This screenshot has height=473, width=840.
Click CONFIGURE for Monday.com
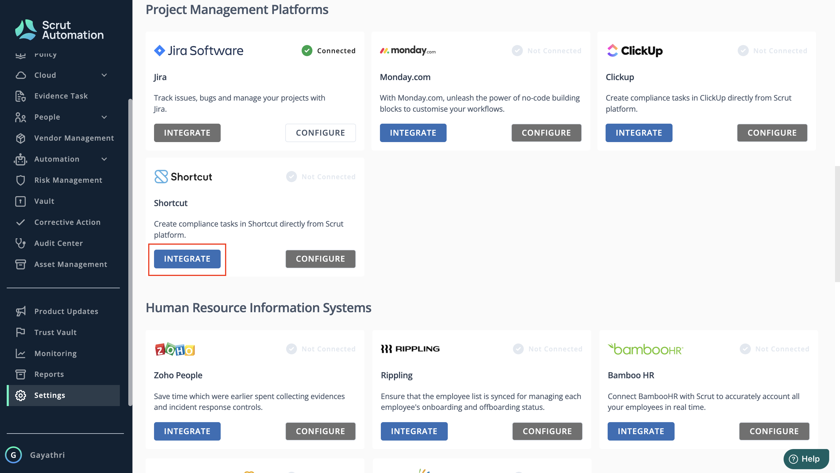[547, 133]
